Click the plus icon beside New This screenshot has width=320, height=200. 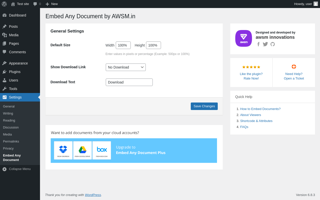pos(47,4)
